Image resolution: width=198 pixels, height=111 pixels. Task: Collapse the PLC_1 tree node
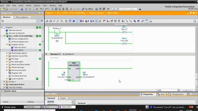pyautogui.click(x=4, y=36)
